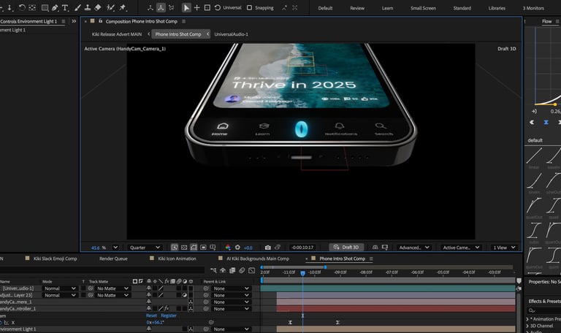This screenshot has width=561, height=333.
Task: Toggle the Snapping checkbox
Action: point(249,7)
